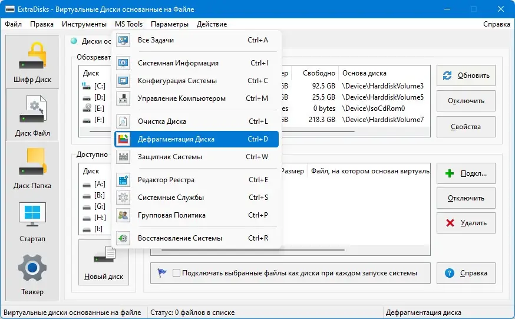
Task: Click the Групповая Политика icon
Action: point(123,215)
